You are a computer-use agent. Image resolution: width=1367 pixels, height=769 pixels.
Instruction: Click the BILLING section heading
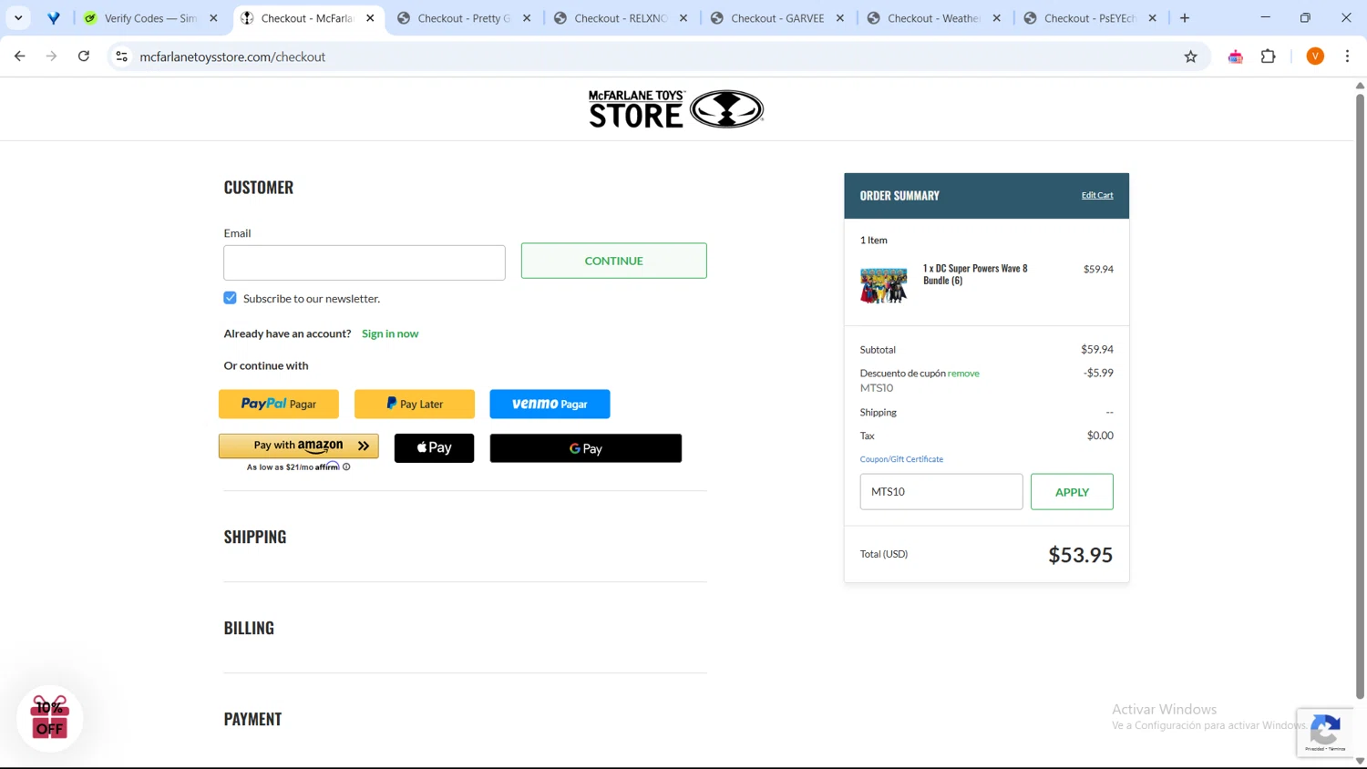[249, 628]
